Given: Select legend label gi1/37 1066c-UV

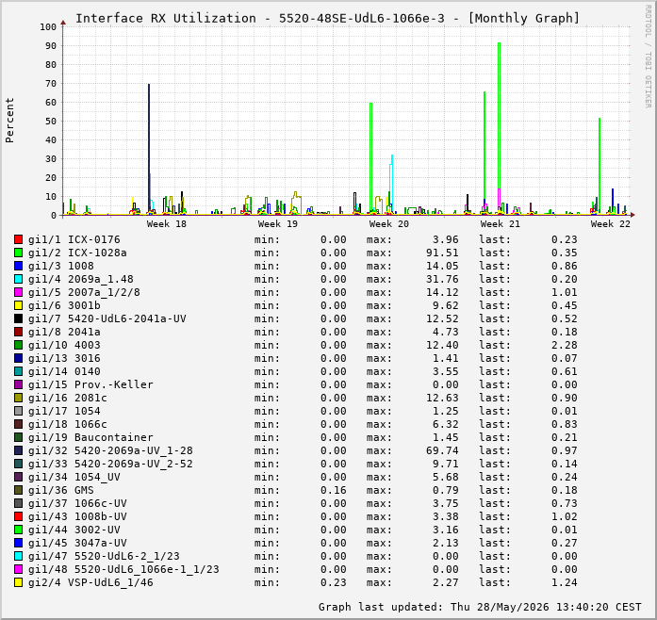Looking at the screenshot, I should 77,503.
